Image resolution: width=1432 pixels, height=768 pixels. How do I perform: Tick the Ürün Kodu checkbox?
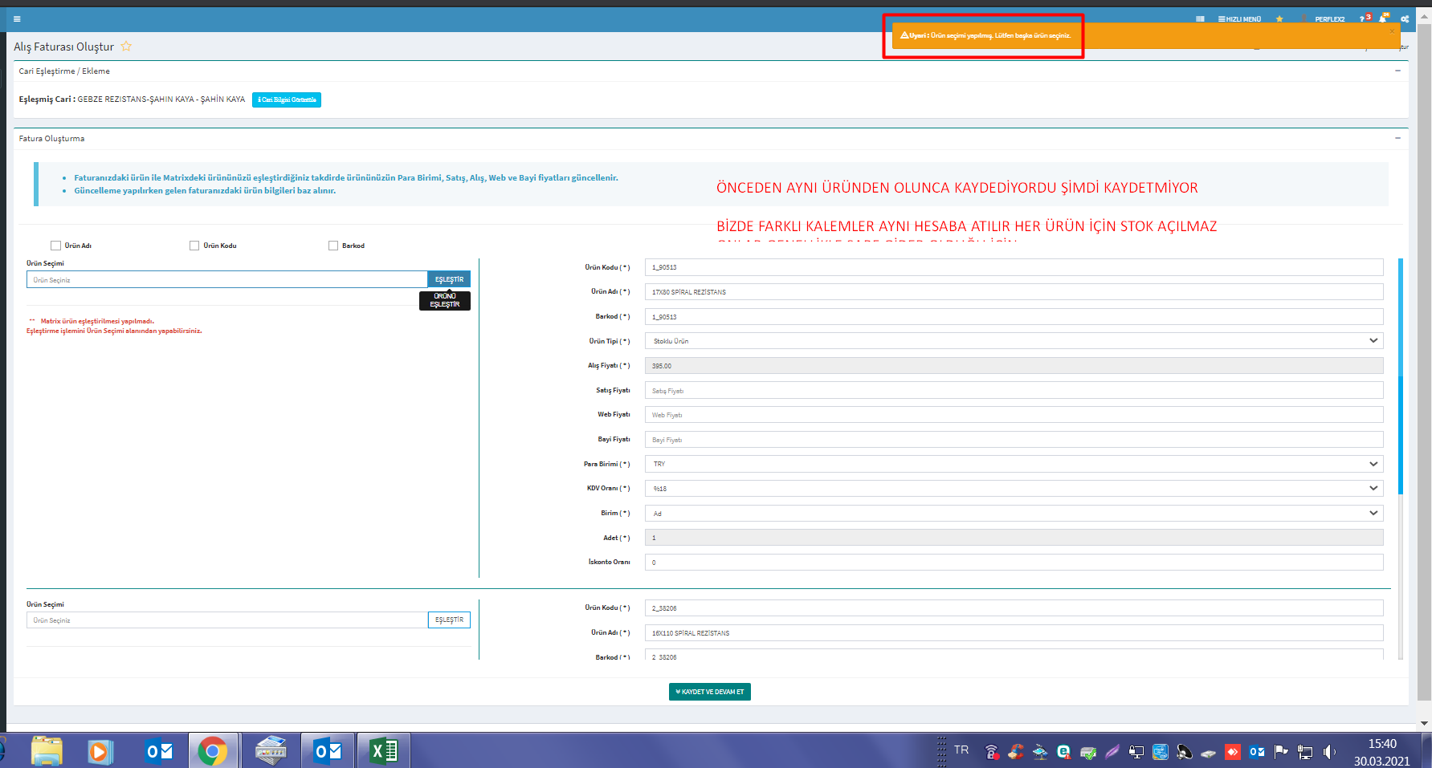(194, 246)
